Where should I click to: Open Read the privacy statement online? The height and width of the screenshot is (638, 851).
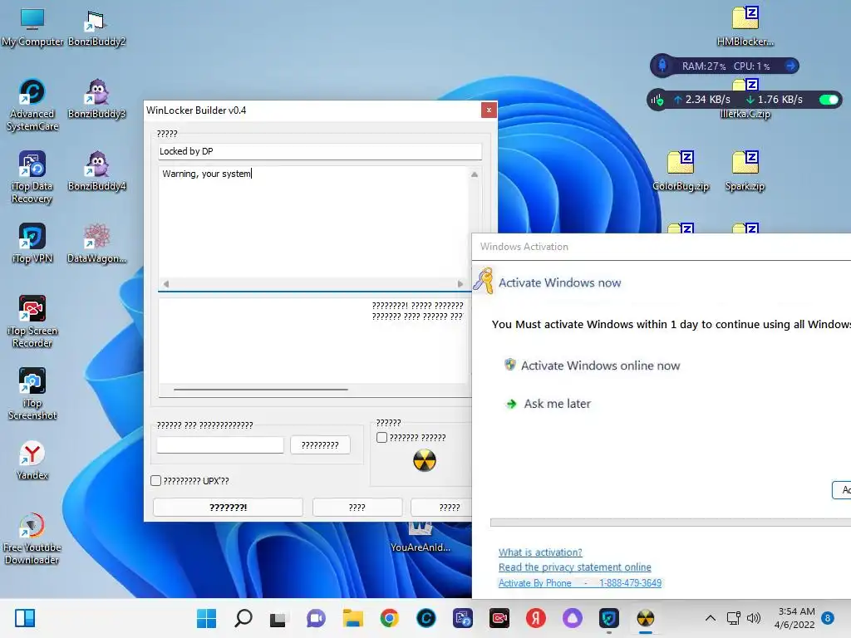click(575, 567)
